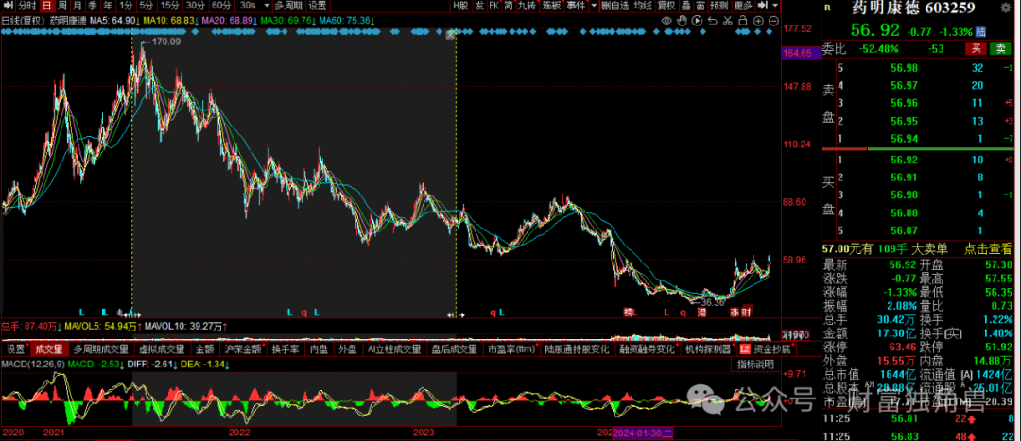Select the 换手率 indicator tab
The width and height of the screenshot is (1021, 441).
point(286,348)
